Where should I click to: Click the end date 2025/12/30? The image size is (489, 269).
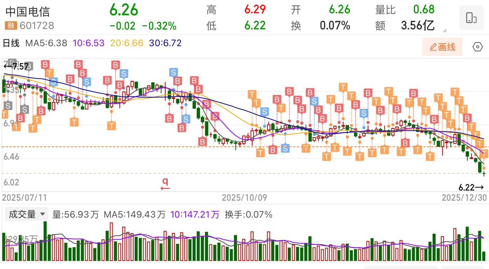(464, 198)
